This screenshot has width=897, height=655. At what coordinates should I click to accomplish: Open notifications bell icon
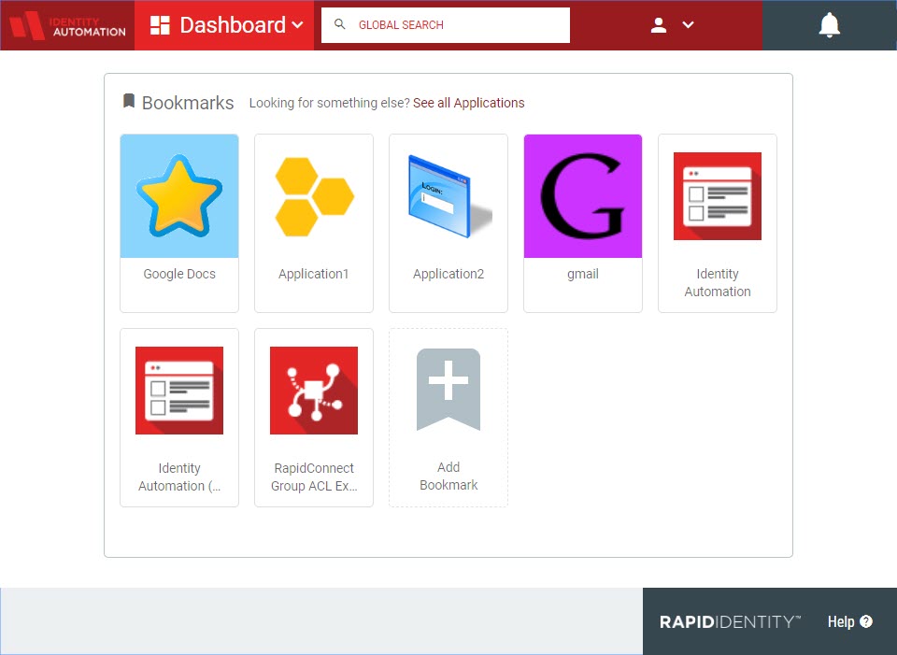(829, 24)
